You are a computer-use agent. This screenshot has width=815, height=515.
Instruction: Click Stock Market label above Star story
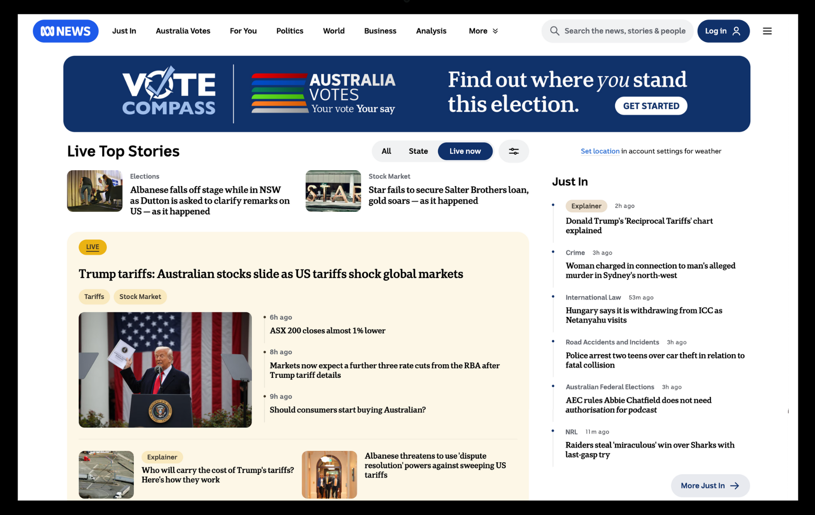[x=389, y=176]
